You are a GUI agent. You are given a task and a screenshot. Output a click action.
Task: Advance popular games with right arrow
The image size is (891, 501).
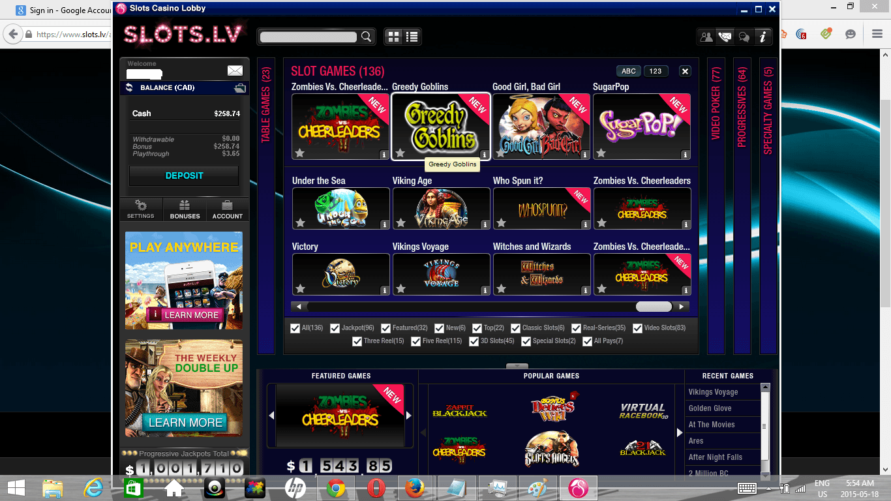click(x=679, y=432)
